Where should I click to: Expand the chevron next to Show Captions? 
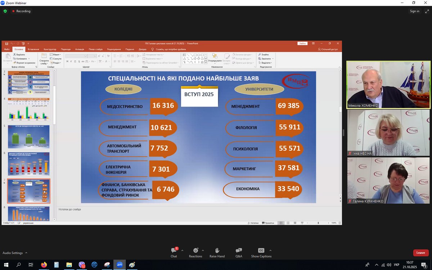click(270, 251)
